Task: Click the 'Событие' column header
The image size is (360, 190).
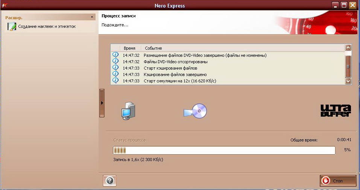Action: pyautogui.click(x=153, y=48)
